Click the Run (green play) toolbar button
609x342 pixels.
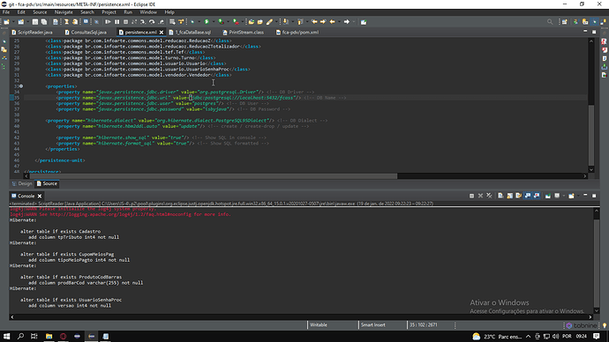click(207, 22)
